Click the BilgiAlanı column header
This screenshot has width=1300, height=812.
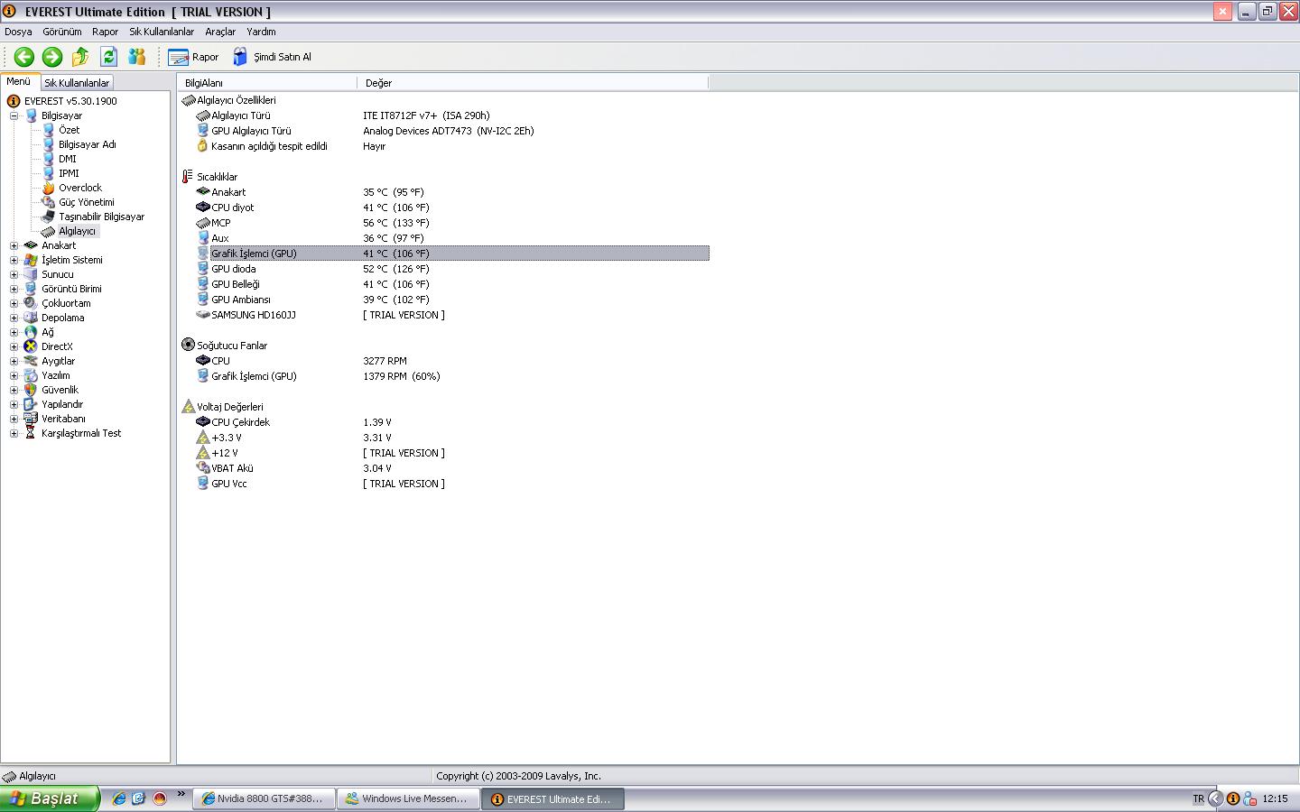tap(267, 83)
